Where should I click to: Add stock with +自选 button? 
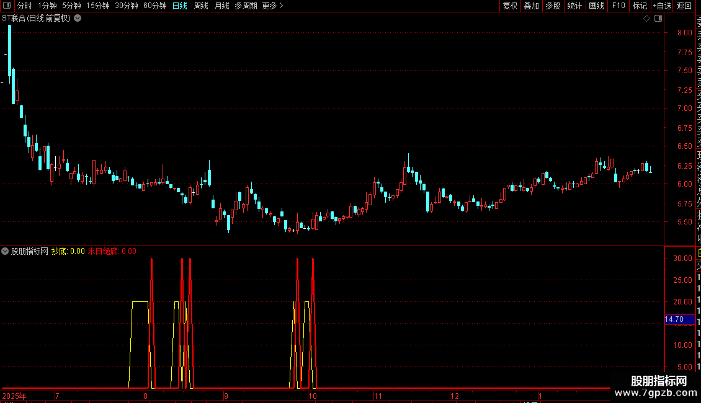click(x=662, y=6)
